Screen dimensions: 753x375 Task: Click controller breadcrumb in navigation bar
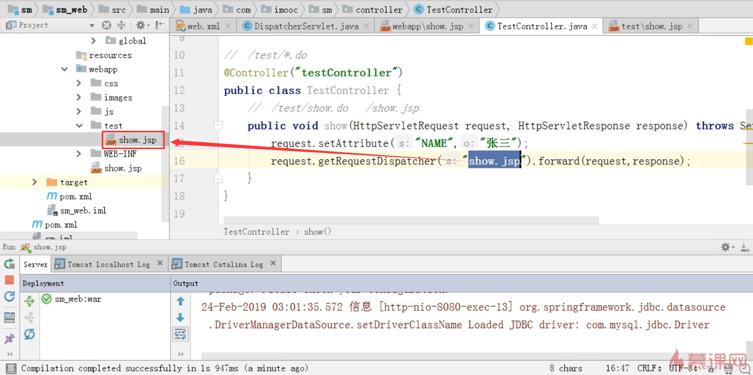[x=372, y=10]
